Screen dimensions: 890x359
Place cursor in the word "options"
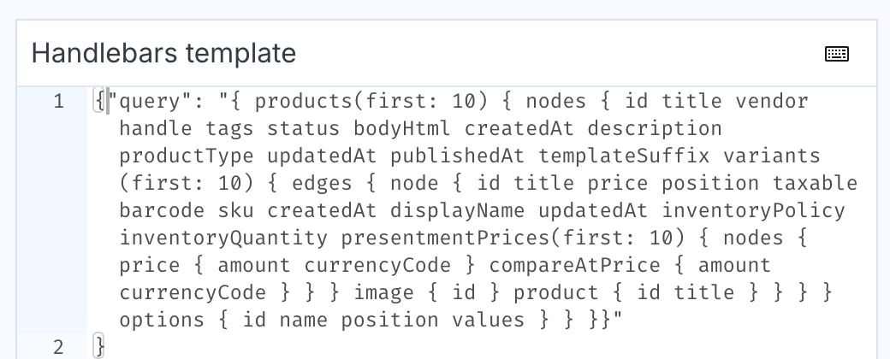click(x=162, y=320)
